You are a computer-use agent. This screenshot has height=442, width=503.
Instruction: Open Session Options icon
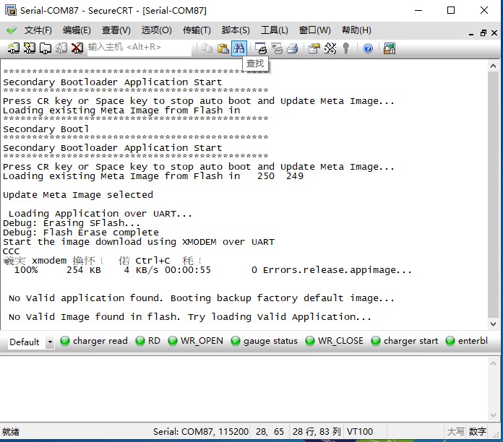314,48
